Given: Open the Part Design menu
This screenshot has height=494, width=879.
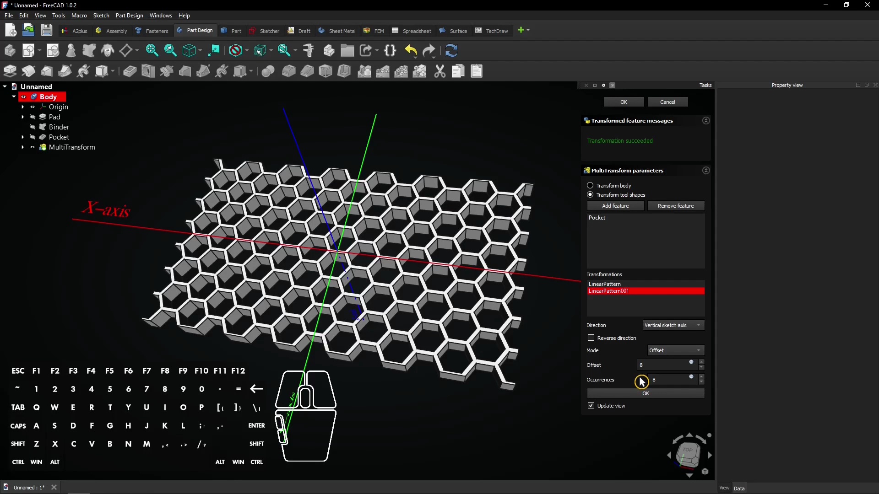Looking at the screenshot, I should point(129,15).
